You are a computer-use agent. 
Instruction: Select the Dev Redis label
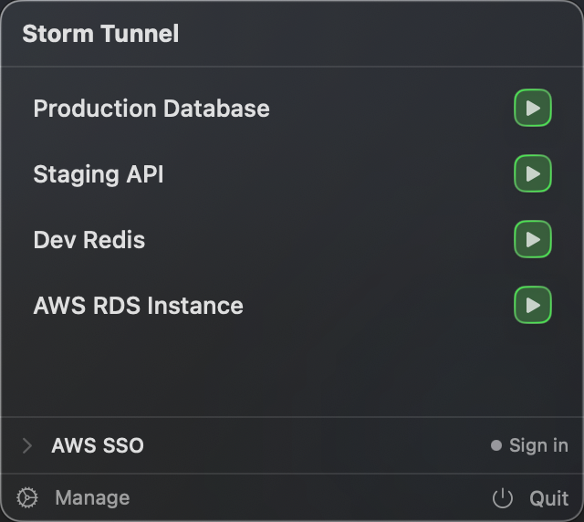[x=89, y=240]
